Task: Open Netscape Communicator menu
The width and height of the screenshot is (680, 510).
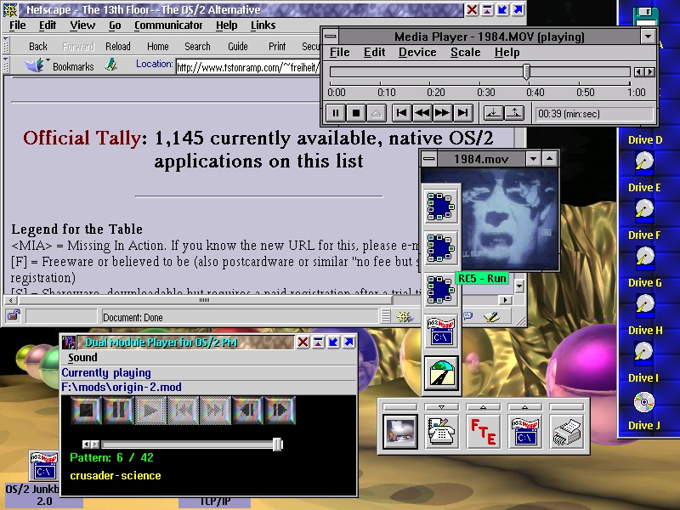Action: [x=168, y=25]
